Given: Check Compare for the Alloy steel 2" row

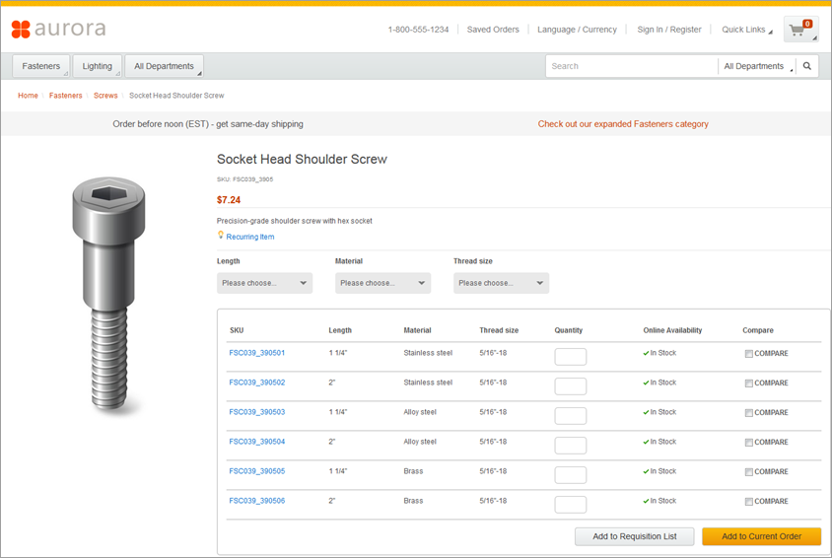Looking at the screenshot, I should [x=749, y=443].
